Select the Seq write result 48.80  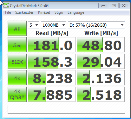[x=101, y=45]
